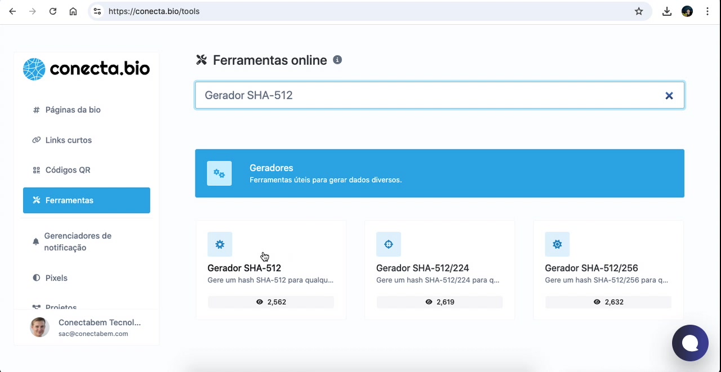The width and height of the screenshot is (721, 372).
Task: Open the chat support bubble
Action: 690,343
